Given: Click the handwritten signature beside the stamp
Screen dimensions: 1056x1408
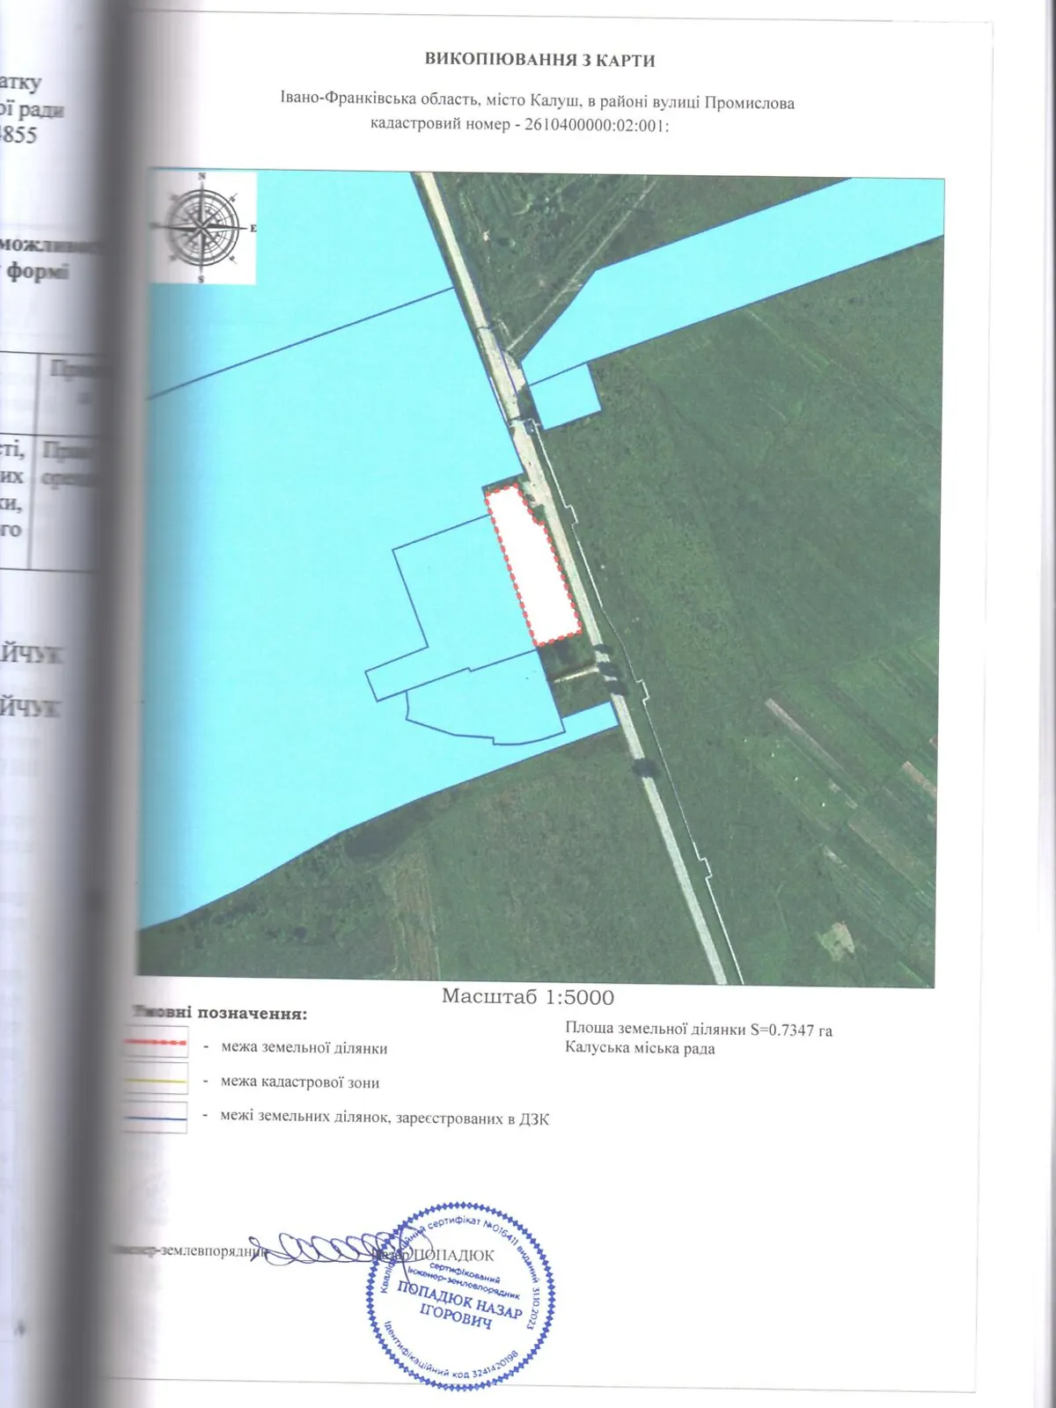Looking at the screenshot, I should point(319,1248).
